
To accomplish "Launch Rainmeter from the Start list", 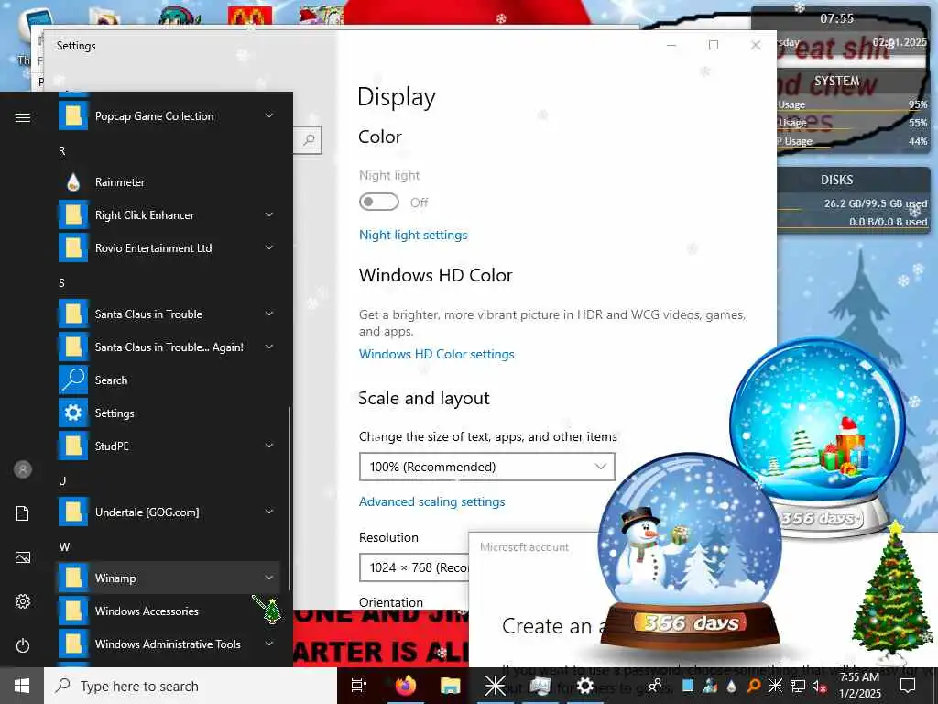I will pos(169,182).
